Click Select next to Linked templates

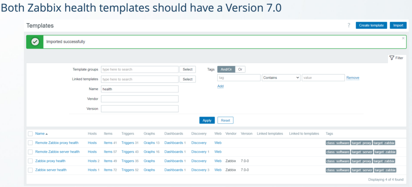[187, 79]
